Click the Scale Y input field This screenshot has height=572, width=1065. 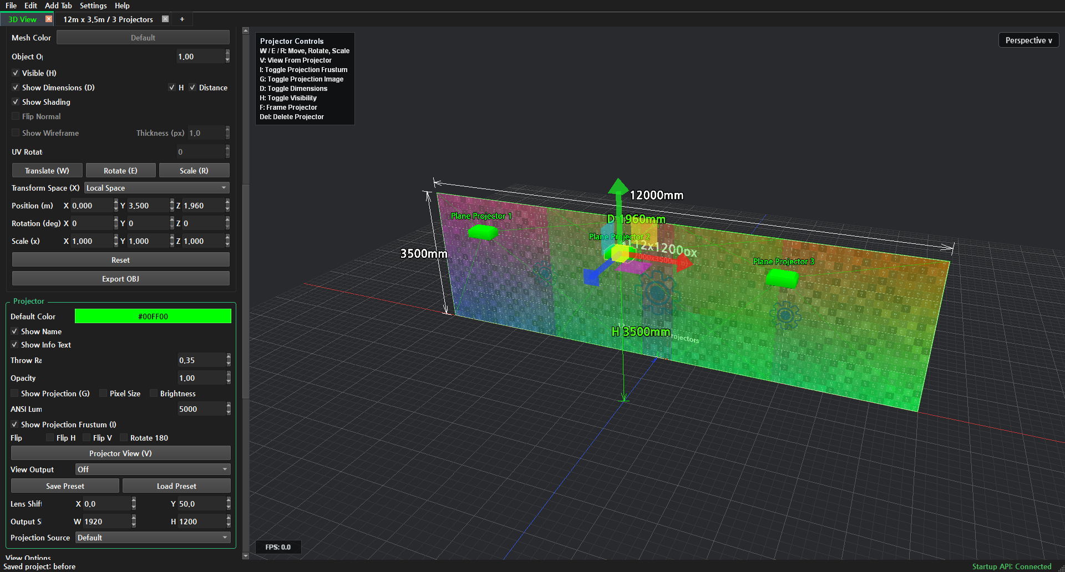point(148,241)
